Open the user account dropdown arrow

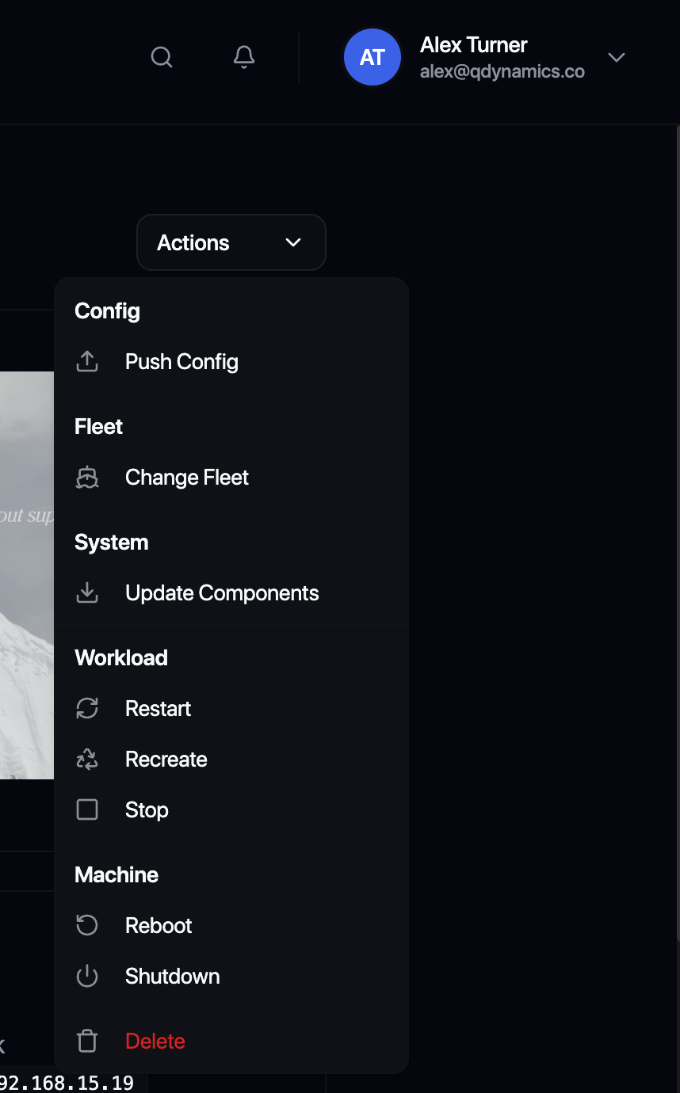click(617, 56)
